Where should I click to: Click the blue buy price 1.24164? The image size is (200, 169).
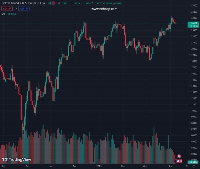click(x=24, y=8)
